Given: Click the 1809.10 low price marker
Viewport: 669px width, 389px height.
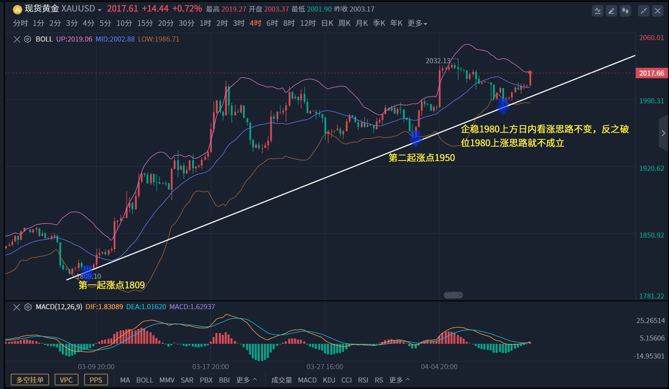Looking at the screenshot, I should 88,276.
